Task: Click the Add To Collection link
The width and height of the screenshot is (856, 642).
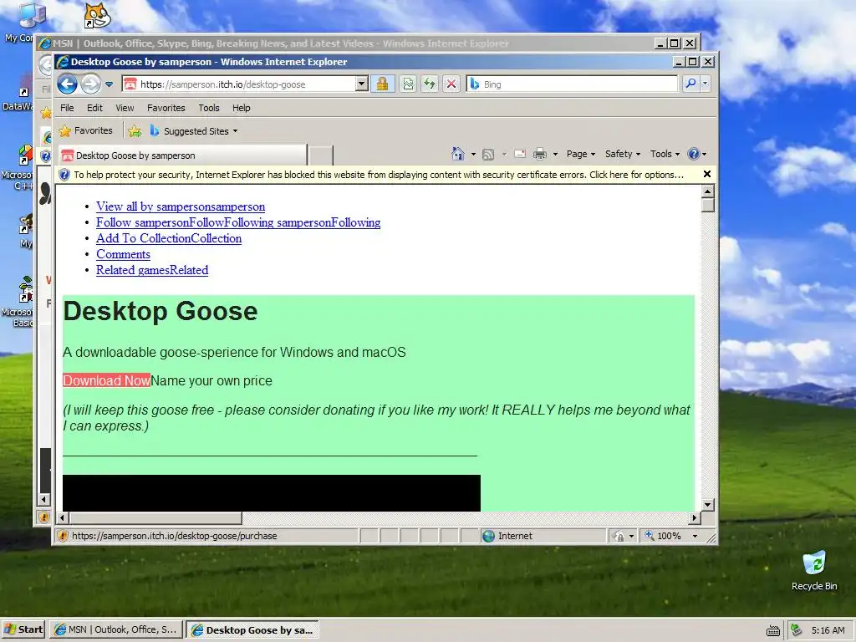Action: tap(169, 238)
